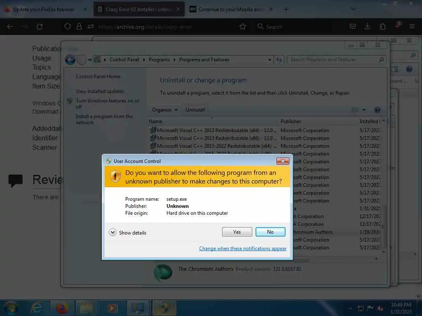422x316 pixels.
Task: Click Back button in Programs and Features window
Action: pos(70,60)
